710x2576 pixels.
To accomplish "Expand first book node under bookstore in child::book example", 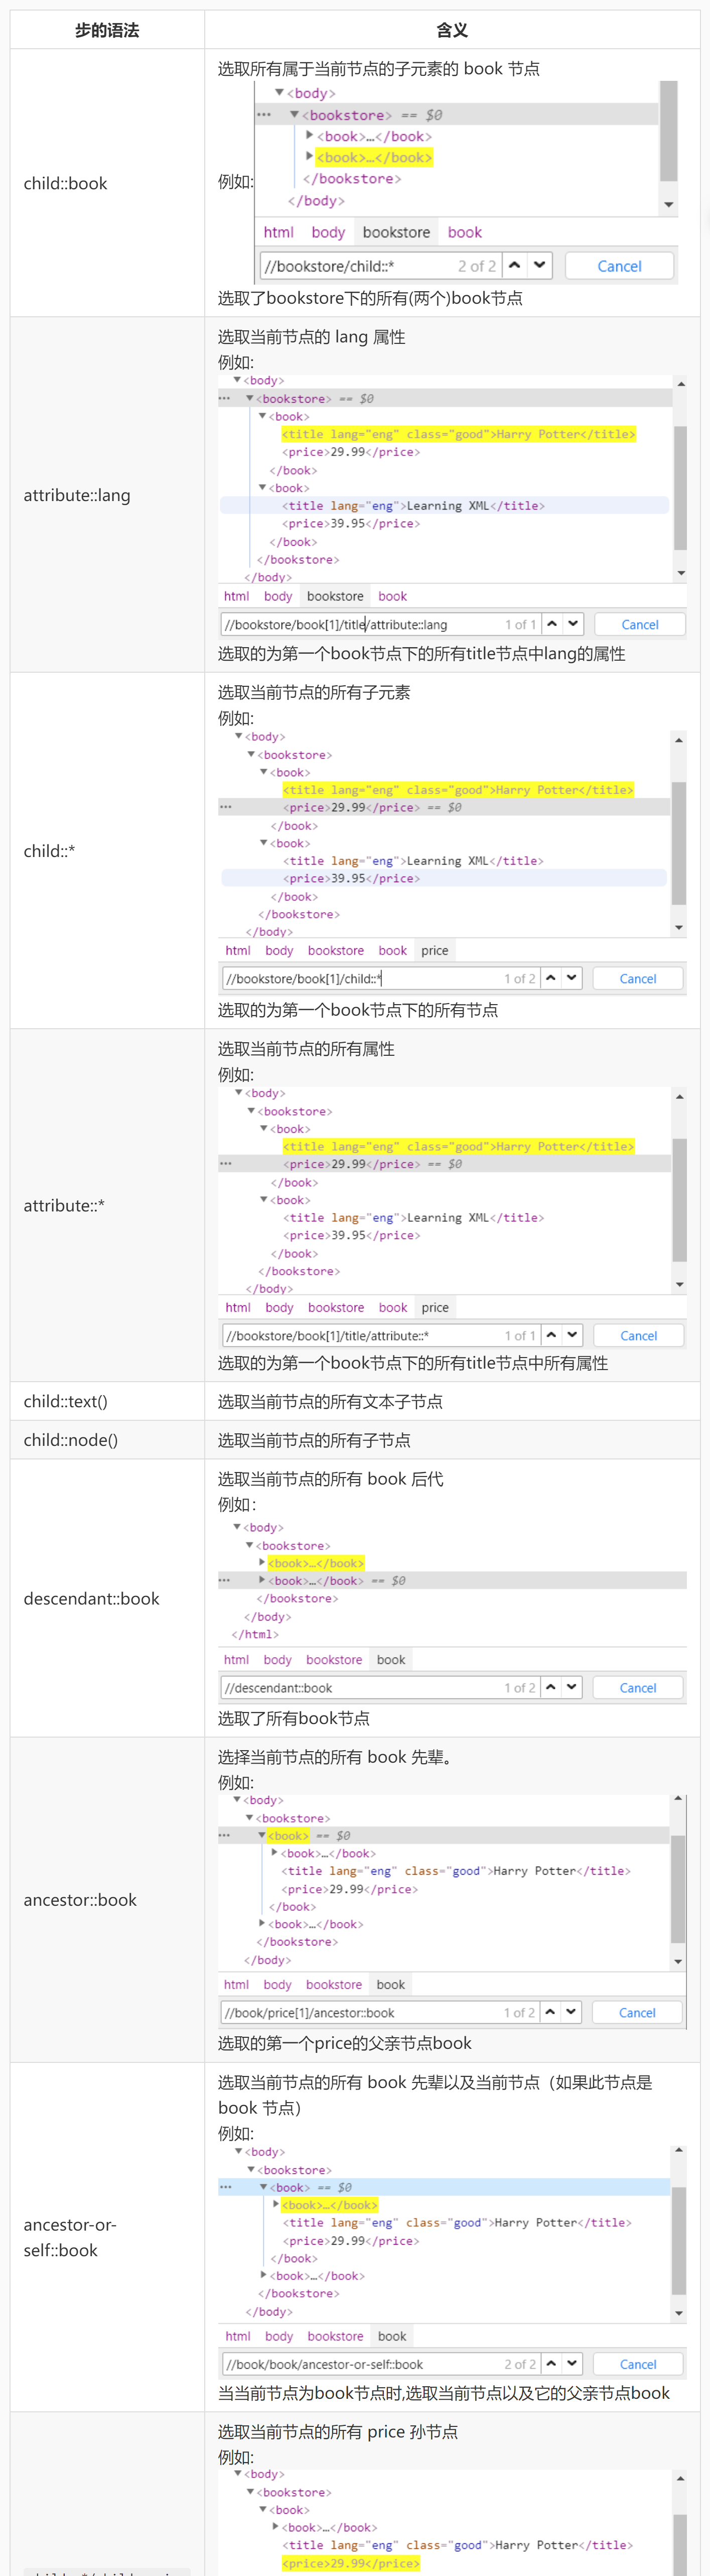I will (x=310, y=136).
